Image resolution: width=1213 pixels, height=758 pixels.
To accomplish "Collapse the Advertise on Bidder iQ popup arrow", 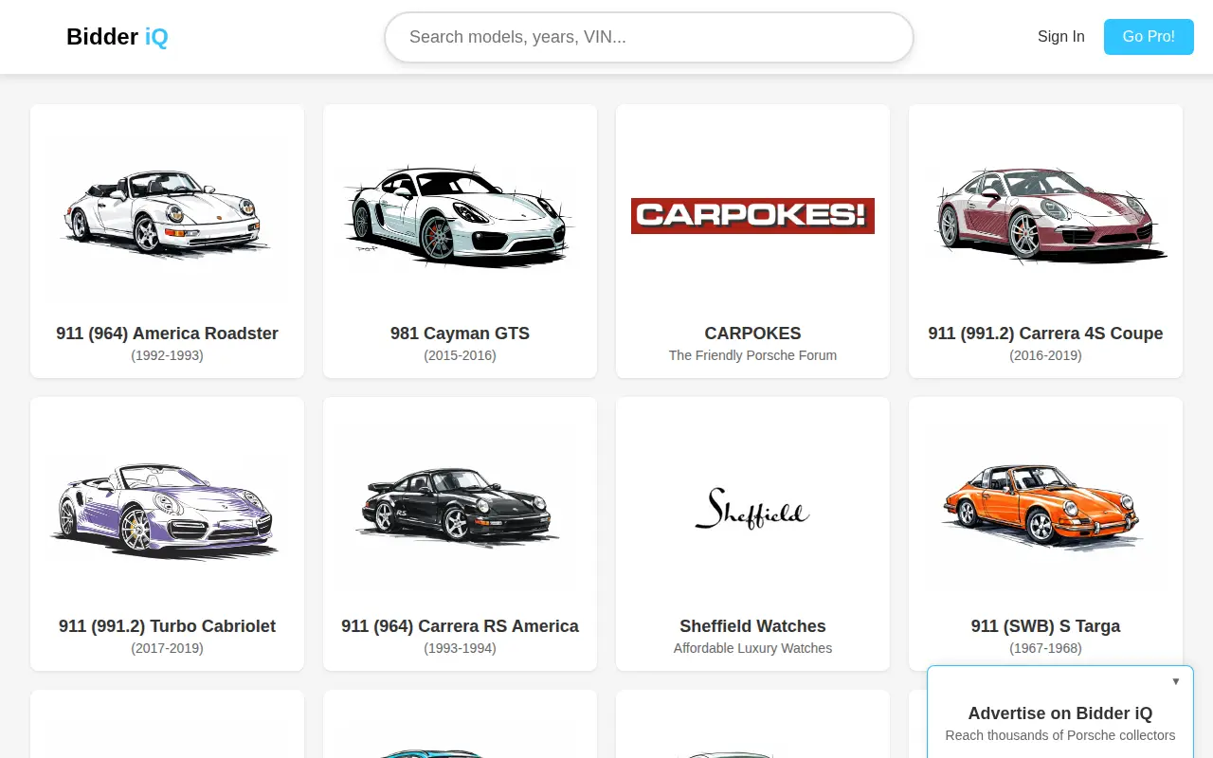I will (x=1176, y=681).
